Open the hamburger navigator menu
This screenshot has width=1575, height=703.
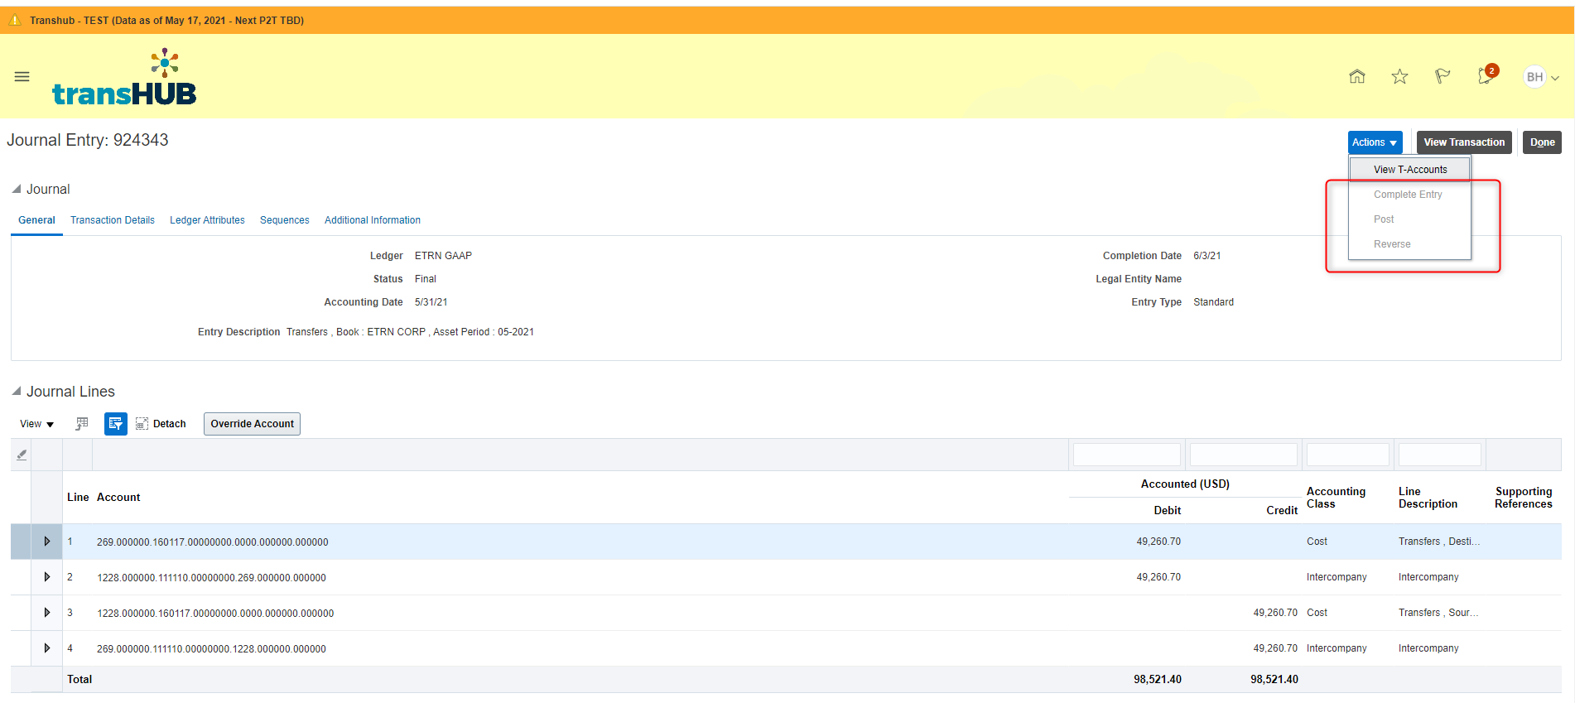(22, 76)
